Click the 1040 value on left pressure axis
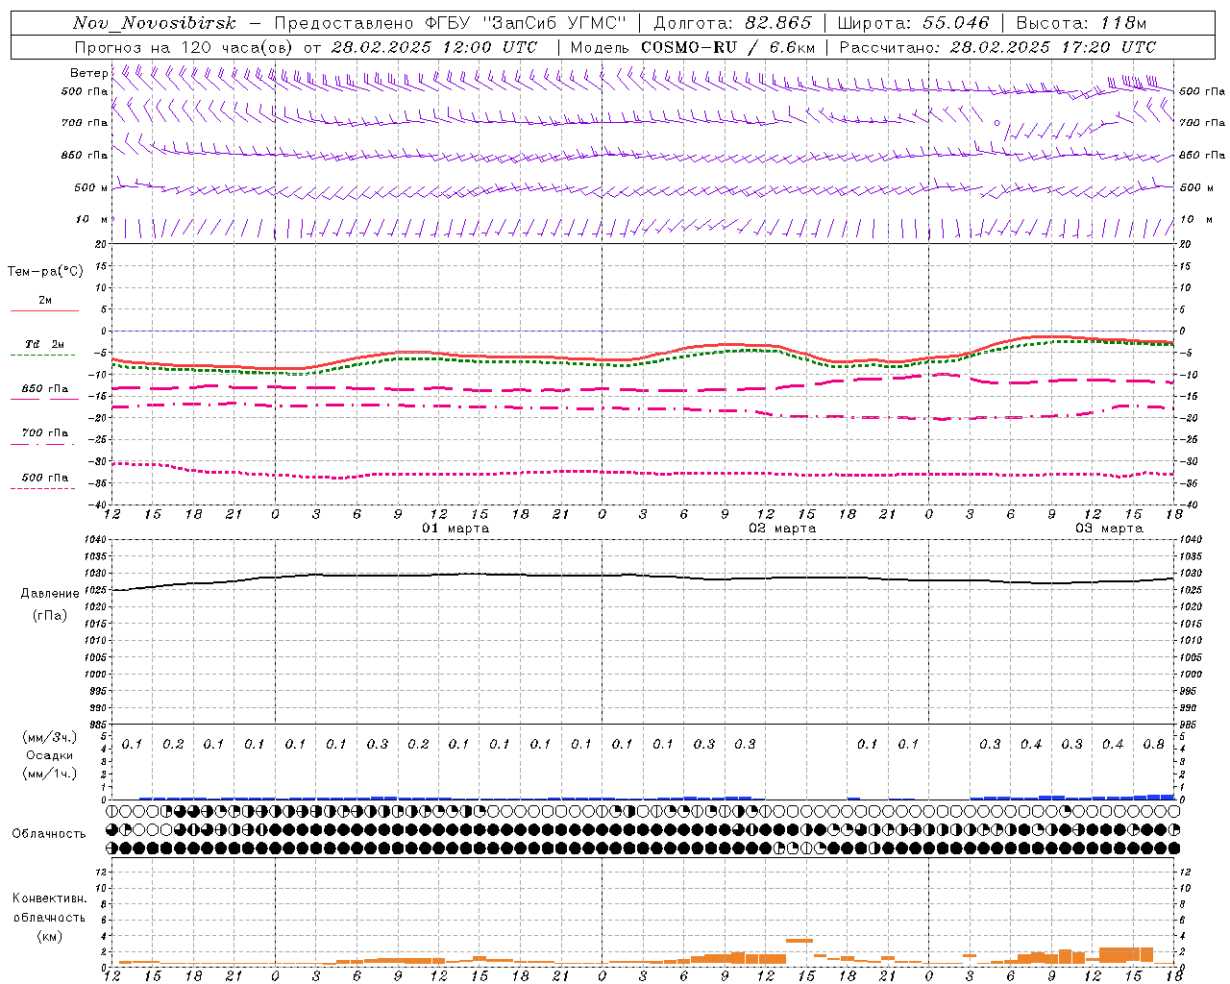Screen dimensions: 1230x984 [95, 540]
